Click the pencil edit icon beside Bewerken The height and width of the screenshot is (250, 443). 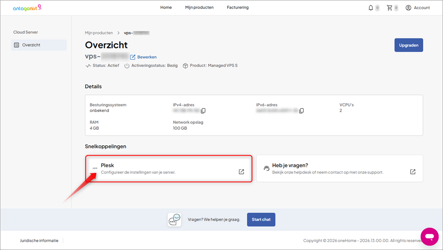click(133, 57)
